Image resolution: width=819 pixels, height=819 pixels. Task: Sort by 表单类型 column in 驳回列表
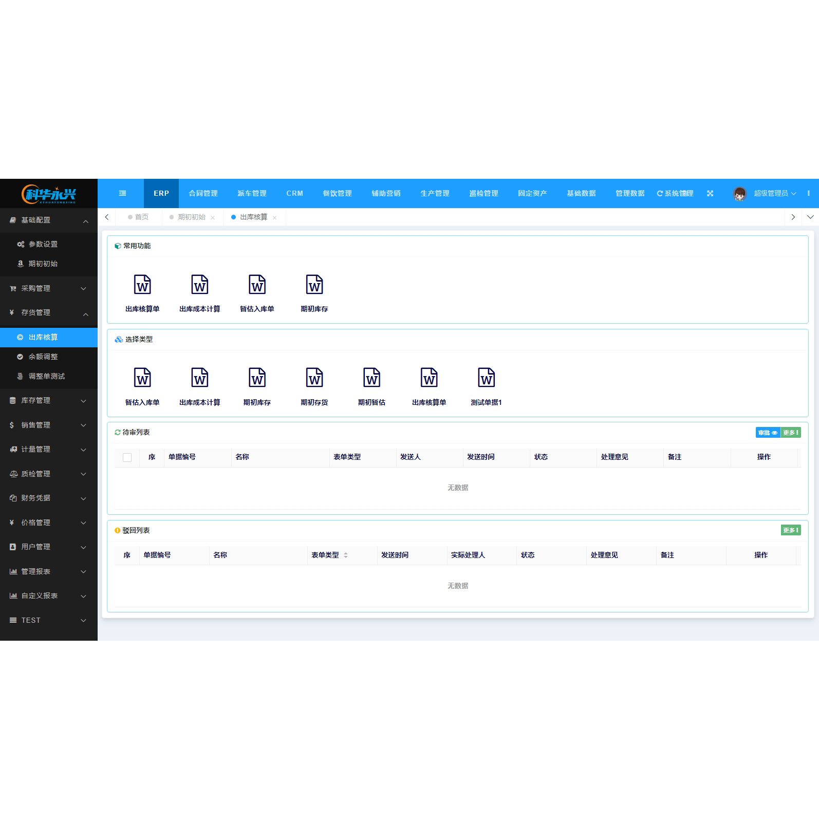click(346, 555)
